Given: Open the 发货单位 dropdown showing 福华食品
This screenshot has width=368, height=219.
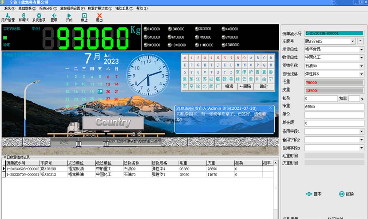Looking at the screenshot, I should point(361,50).
